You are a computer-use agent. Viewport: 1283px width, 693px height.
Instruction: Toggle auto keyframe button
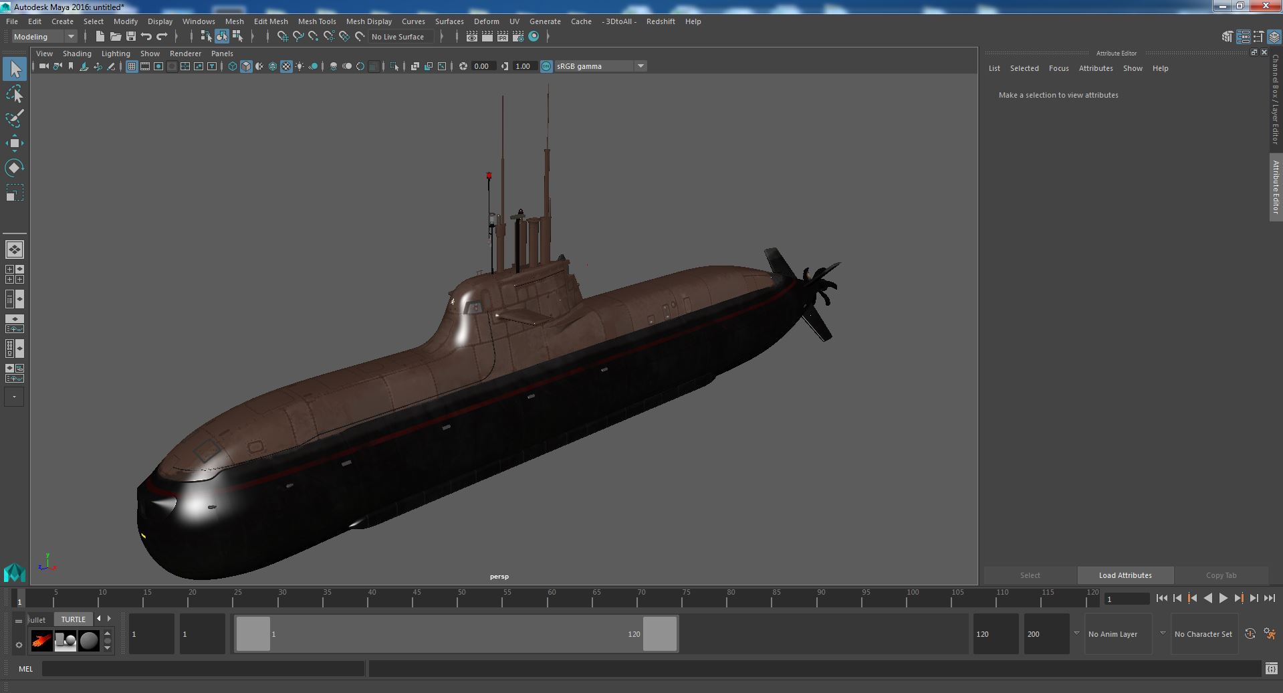pyautogui.click(x=1250, y=633)
